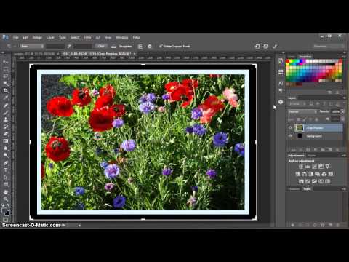Add a Vibrance adjustment

(327, 167)
